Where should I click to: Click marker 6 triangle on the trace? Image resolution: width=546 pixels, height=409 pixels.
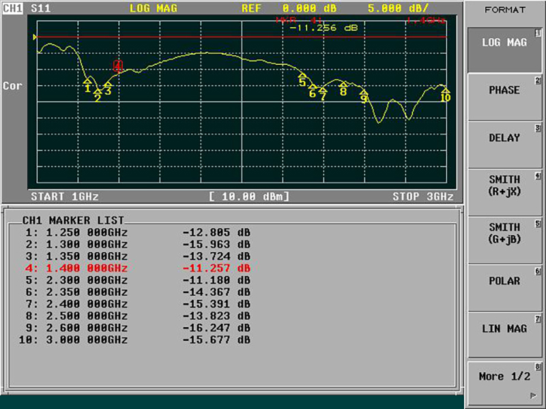[x=313, y=87]
